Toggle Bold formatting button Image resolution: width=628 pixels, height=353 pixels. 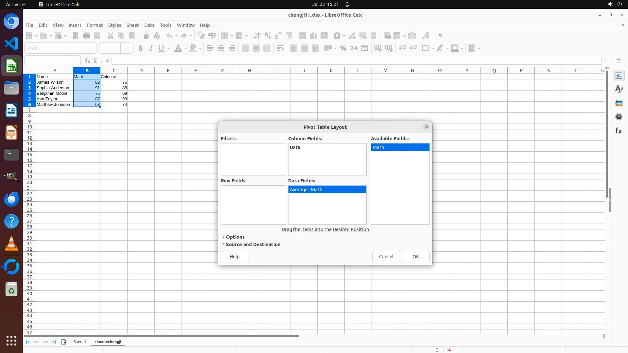[140, 48]
